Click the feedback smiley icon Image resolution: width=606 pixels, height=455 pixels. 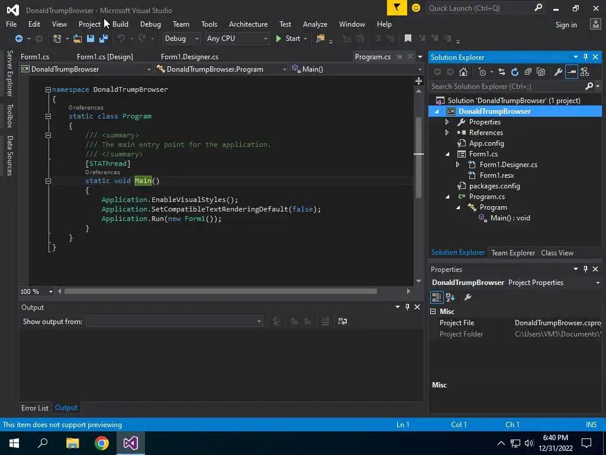point(416,8)
